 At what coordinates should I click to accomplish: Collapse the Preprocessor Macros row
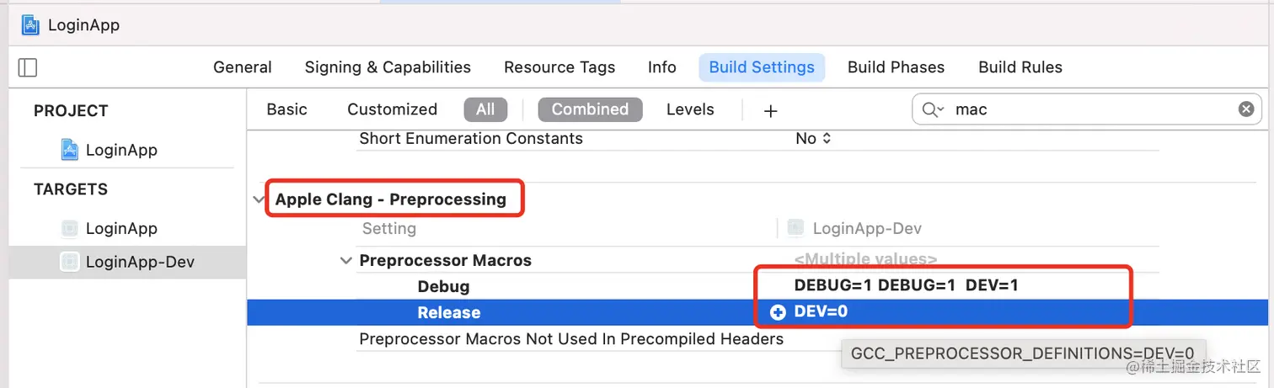[345, 261]
